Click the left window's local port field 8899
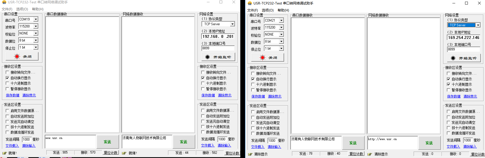Screen dimensions: 485x158 218,48
